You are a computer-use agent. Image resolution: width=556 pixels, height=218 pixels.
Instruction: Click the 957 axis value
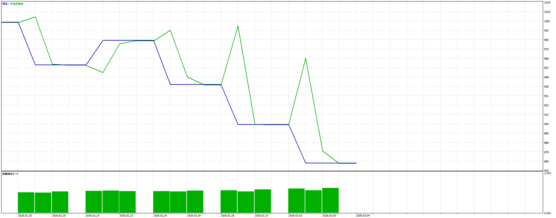(x=546, y=68)
